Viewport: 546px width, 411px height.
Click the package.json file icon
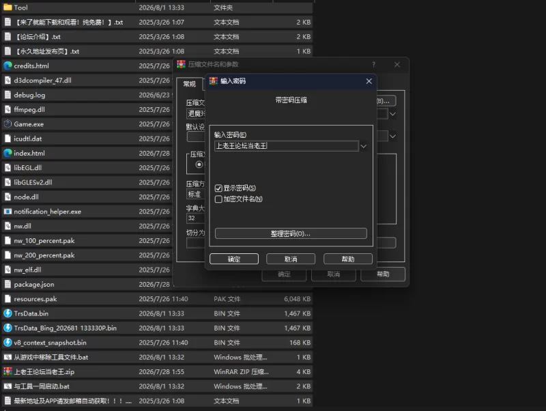click(x=8, y=284)
